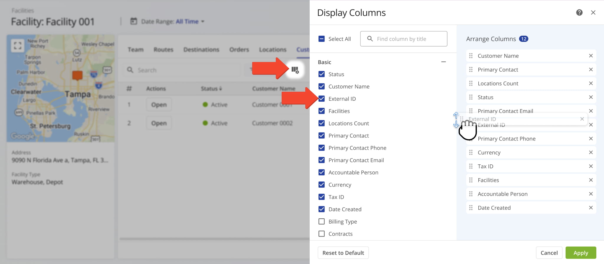Grab the drag handle for Locations Count
Image resolution: width=604 pixels, height=264 pixels.
pyautogui.click(x=471, y=83)
